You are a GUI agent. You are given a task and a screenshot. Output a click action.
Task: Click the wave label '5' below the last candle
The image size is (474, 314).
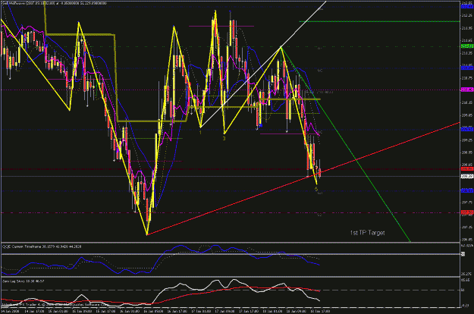(316, 189)
